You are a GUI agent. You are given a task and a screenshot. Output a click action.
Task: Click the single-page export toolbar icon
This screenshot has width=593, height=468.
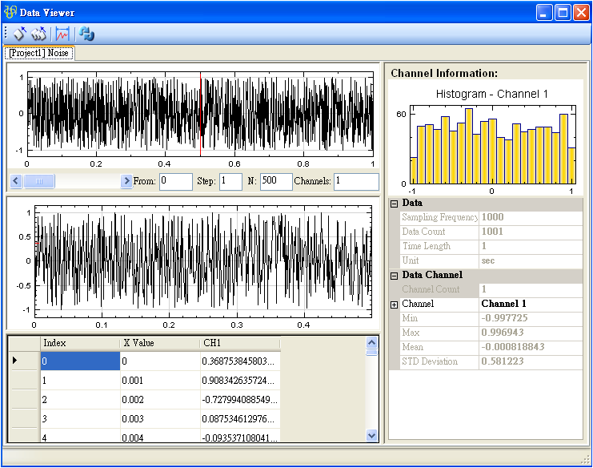(x=19, y=34)
